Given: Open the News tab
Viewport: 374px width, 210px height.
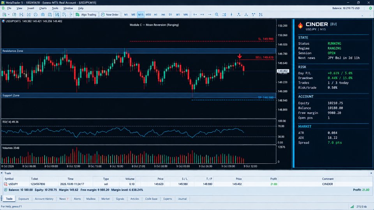Looking at the screenshot, I should [64, 199].
